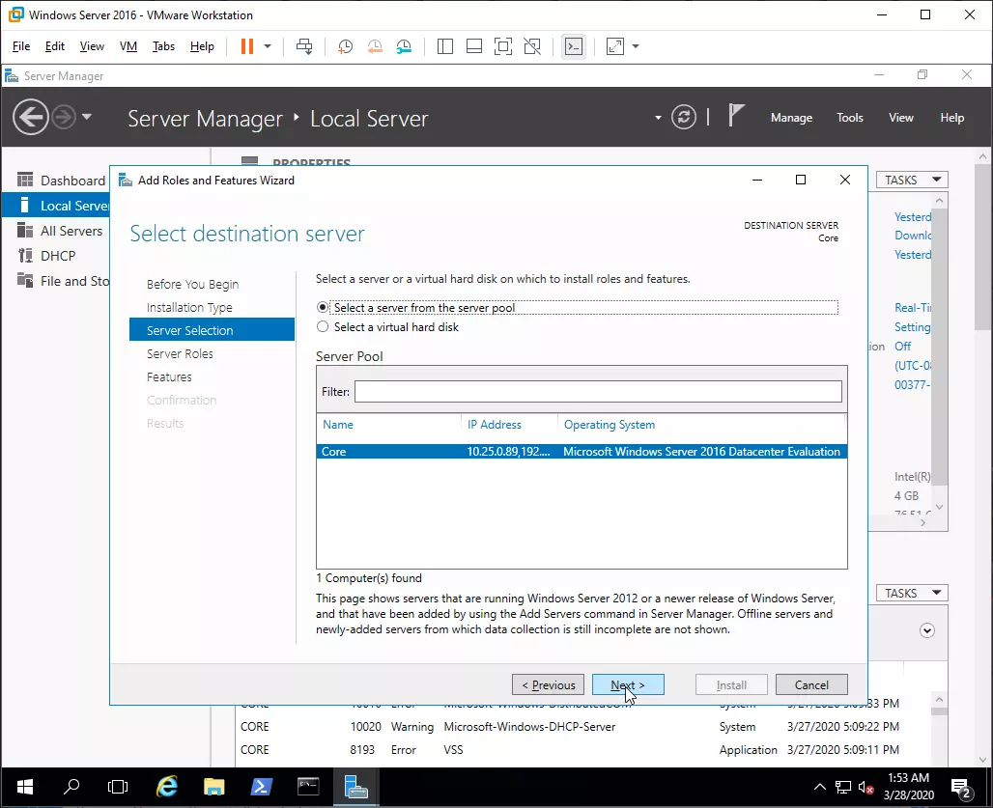Viewport: 993px width, 808px height.
Task: Open VMware View menu
Action: click(x=92, y=46)
